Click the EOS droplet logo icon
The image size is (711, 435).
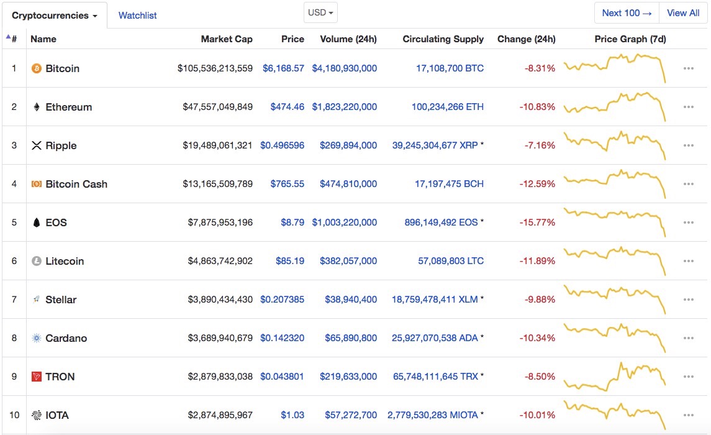click(36, 222)
